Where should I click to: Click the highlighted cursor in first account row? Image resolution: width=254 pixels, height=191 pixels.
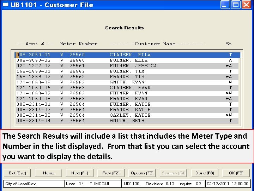click(18, 55)
